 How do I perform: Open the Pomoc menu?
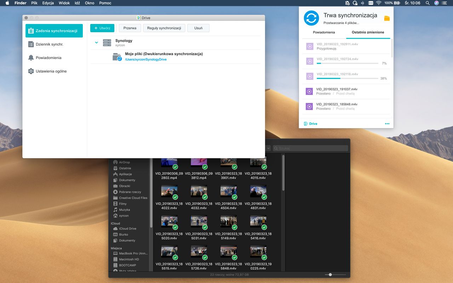click(x=105, y=3)
